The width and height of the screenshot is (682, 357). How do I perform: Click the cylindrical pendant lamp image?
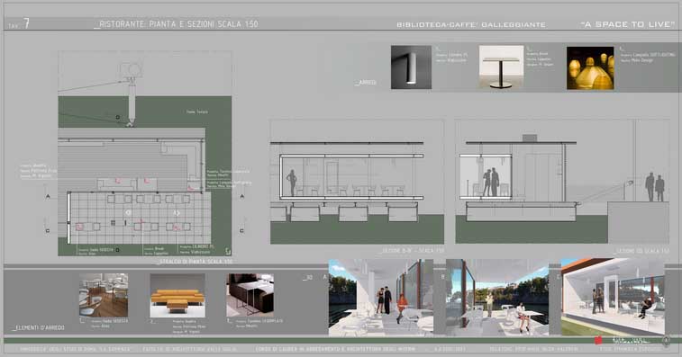[x=411, y=67]
